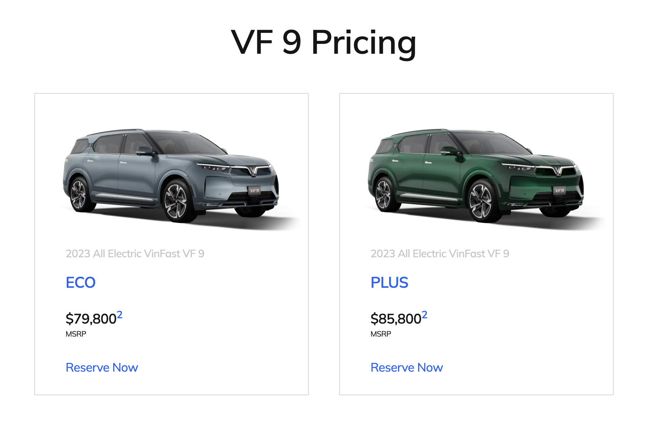This screenshot has width=651, height=433.
Task: Click the VF9 plate on the green car
Action: [560, 191]
